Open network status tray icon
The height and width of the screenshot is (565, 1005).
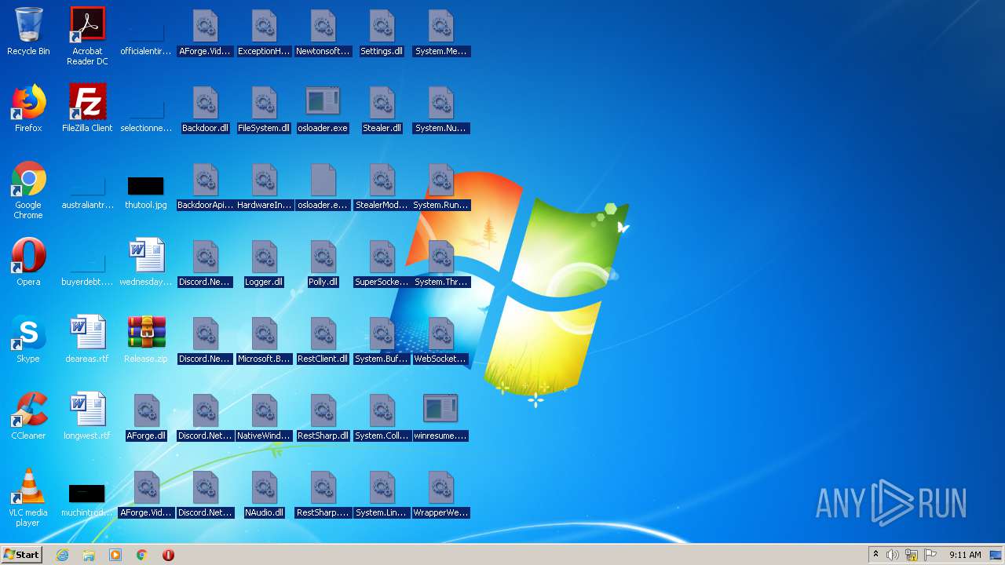(x=912, y=555)
